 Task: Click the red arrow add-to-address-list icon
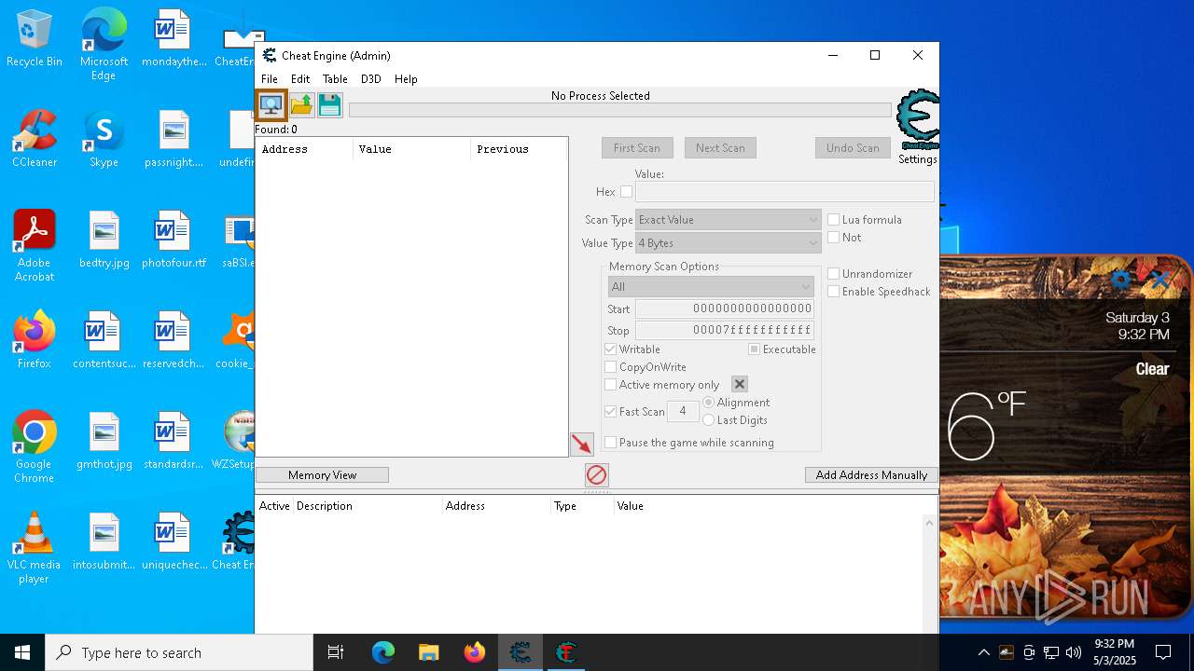tap(581, 445)
